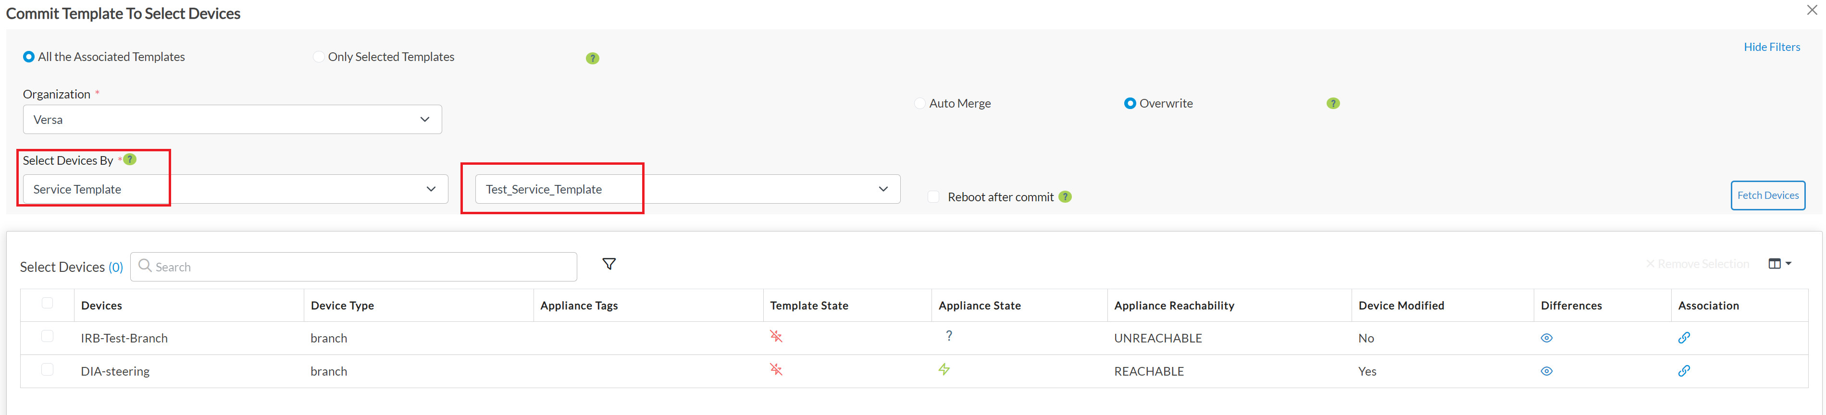The image size is (1826, 415).
Task: Click the search magnifier icon
Action: [x=145, y=266]
